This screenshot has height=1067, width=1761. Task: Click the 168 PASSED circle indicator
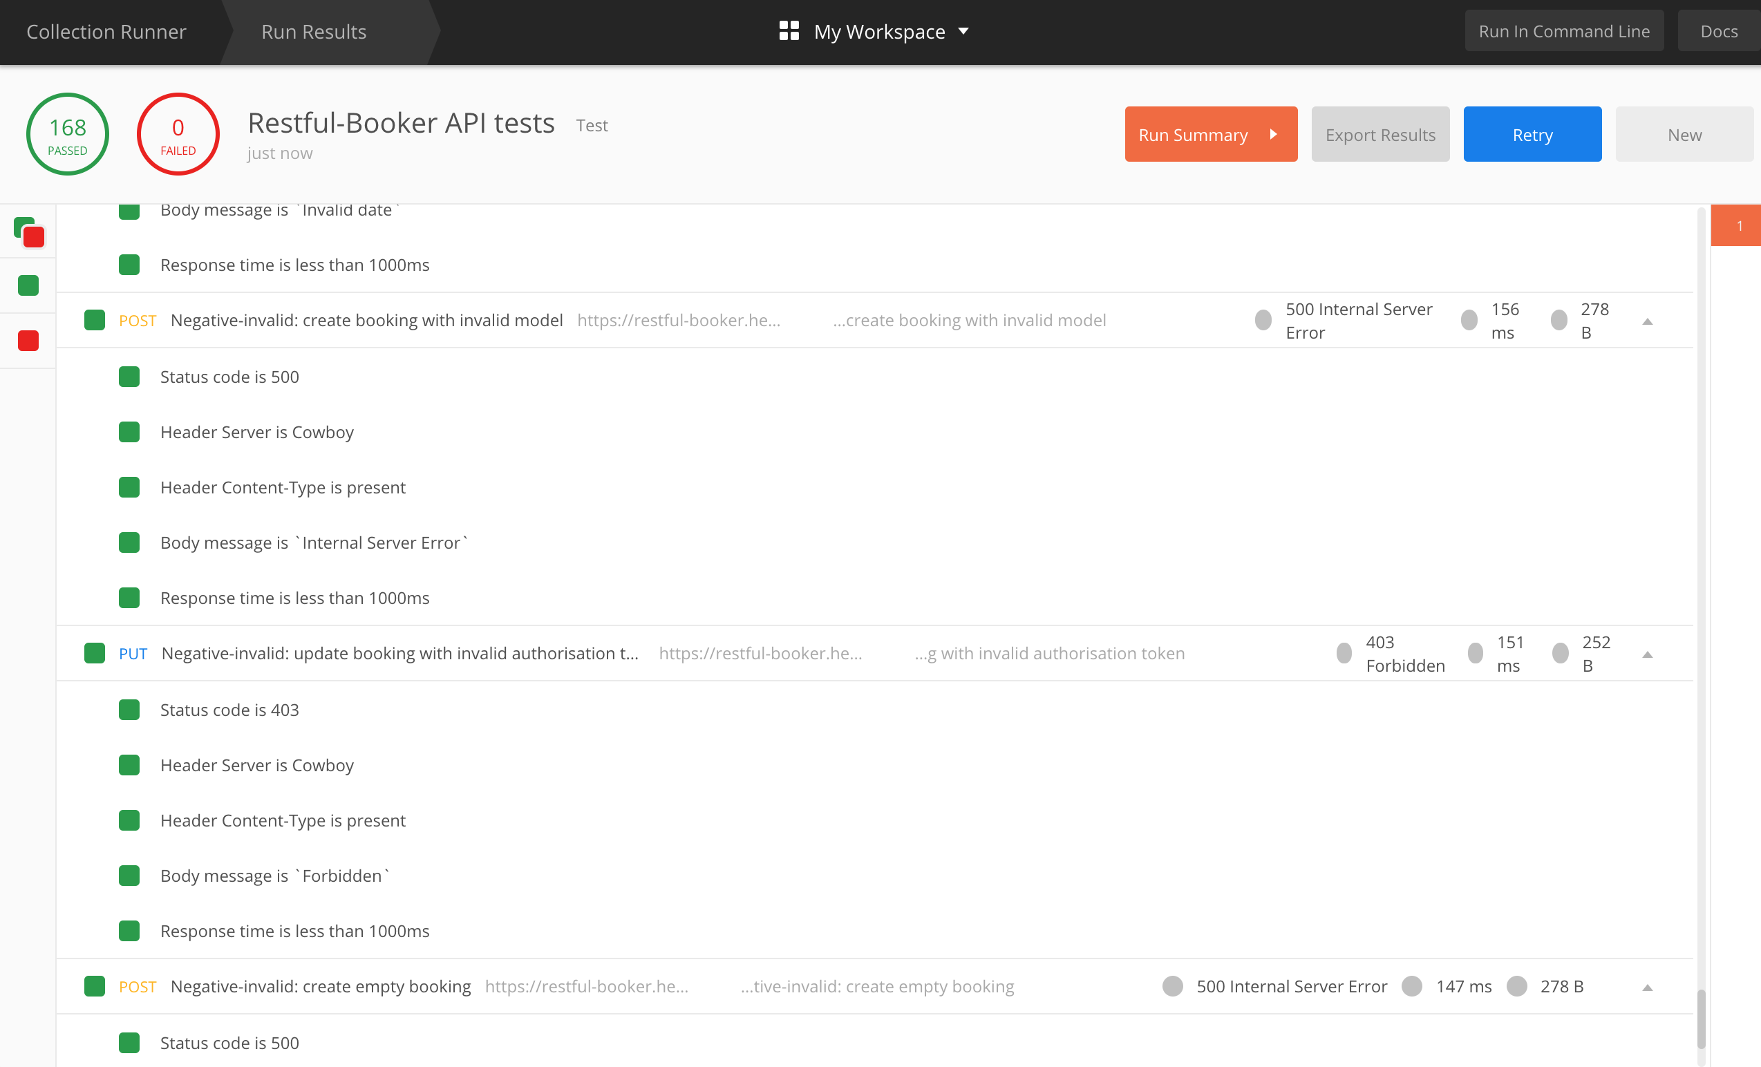(x=67, y=134)
